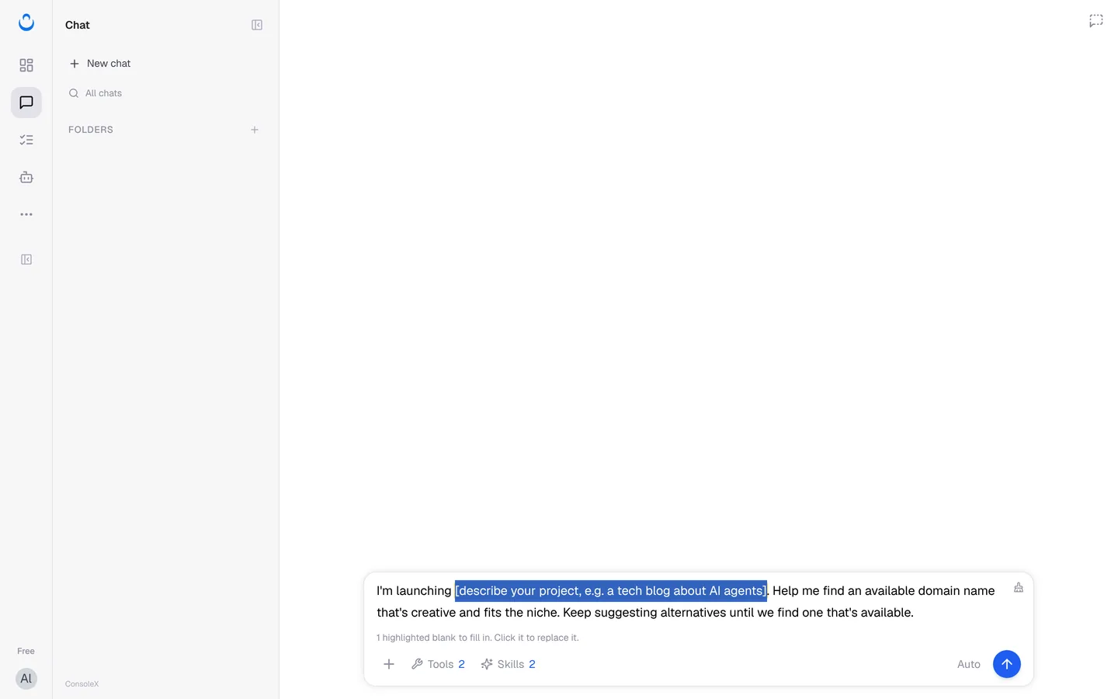Open the task checklist icon

[26, 140]
